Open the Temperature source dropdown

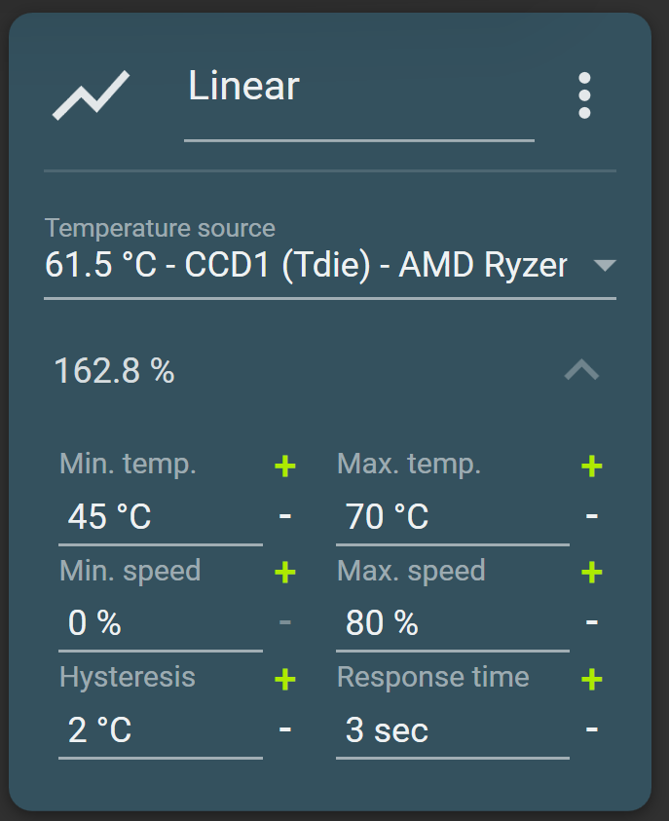click(606, 264)
